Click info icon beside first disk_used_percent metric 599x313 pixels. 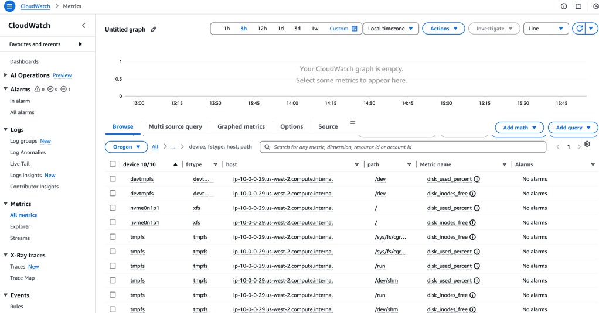point(477,178)
